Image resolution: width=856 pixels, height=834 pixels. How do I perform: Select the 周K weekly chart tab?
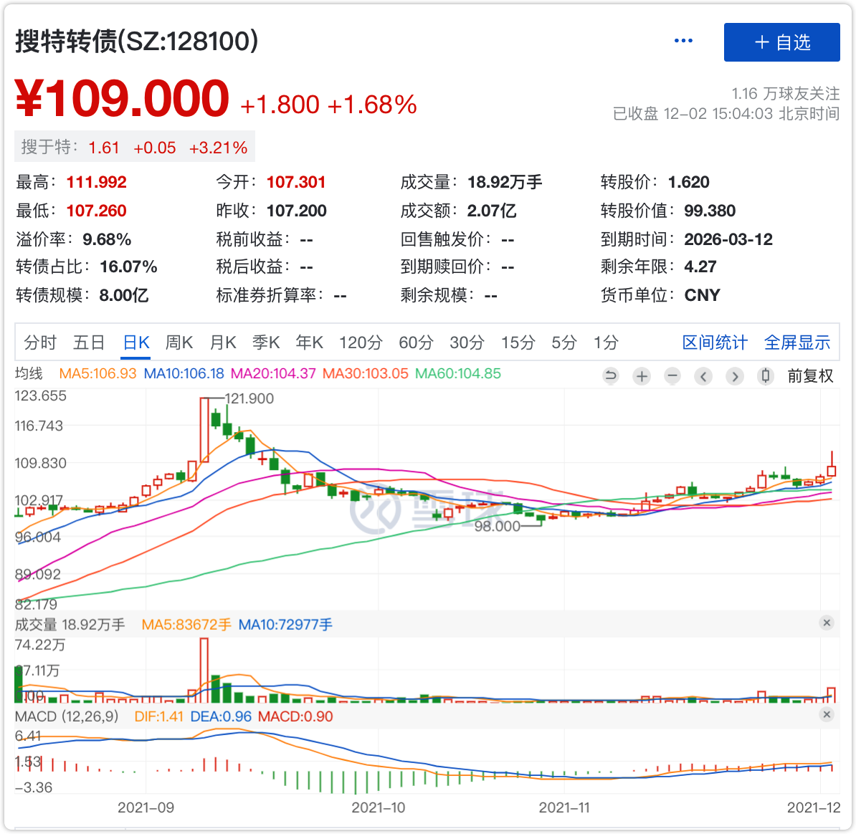click(179, 342)
